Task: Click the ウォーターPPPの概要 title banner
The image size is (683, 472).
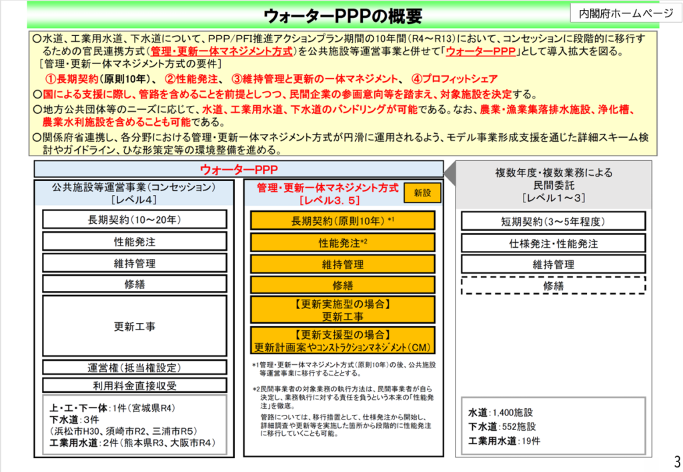Action: [341, 15]
